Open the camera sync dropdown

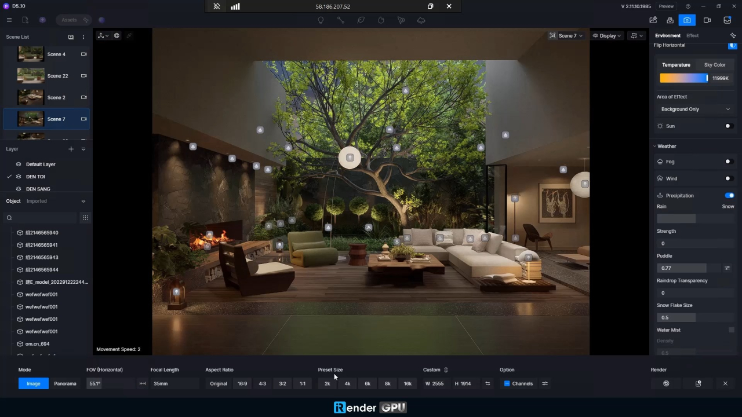pyautogui.click(x=636, y=36)
